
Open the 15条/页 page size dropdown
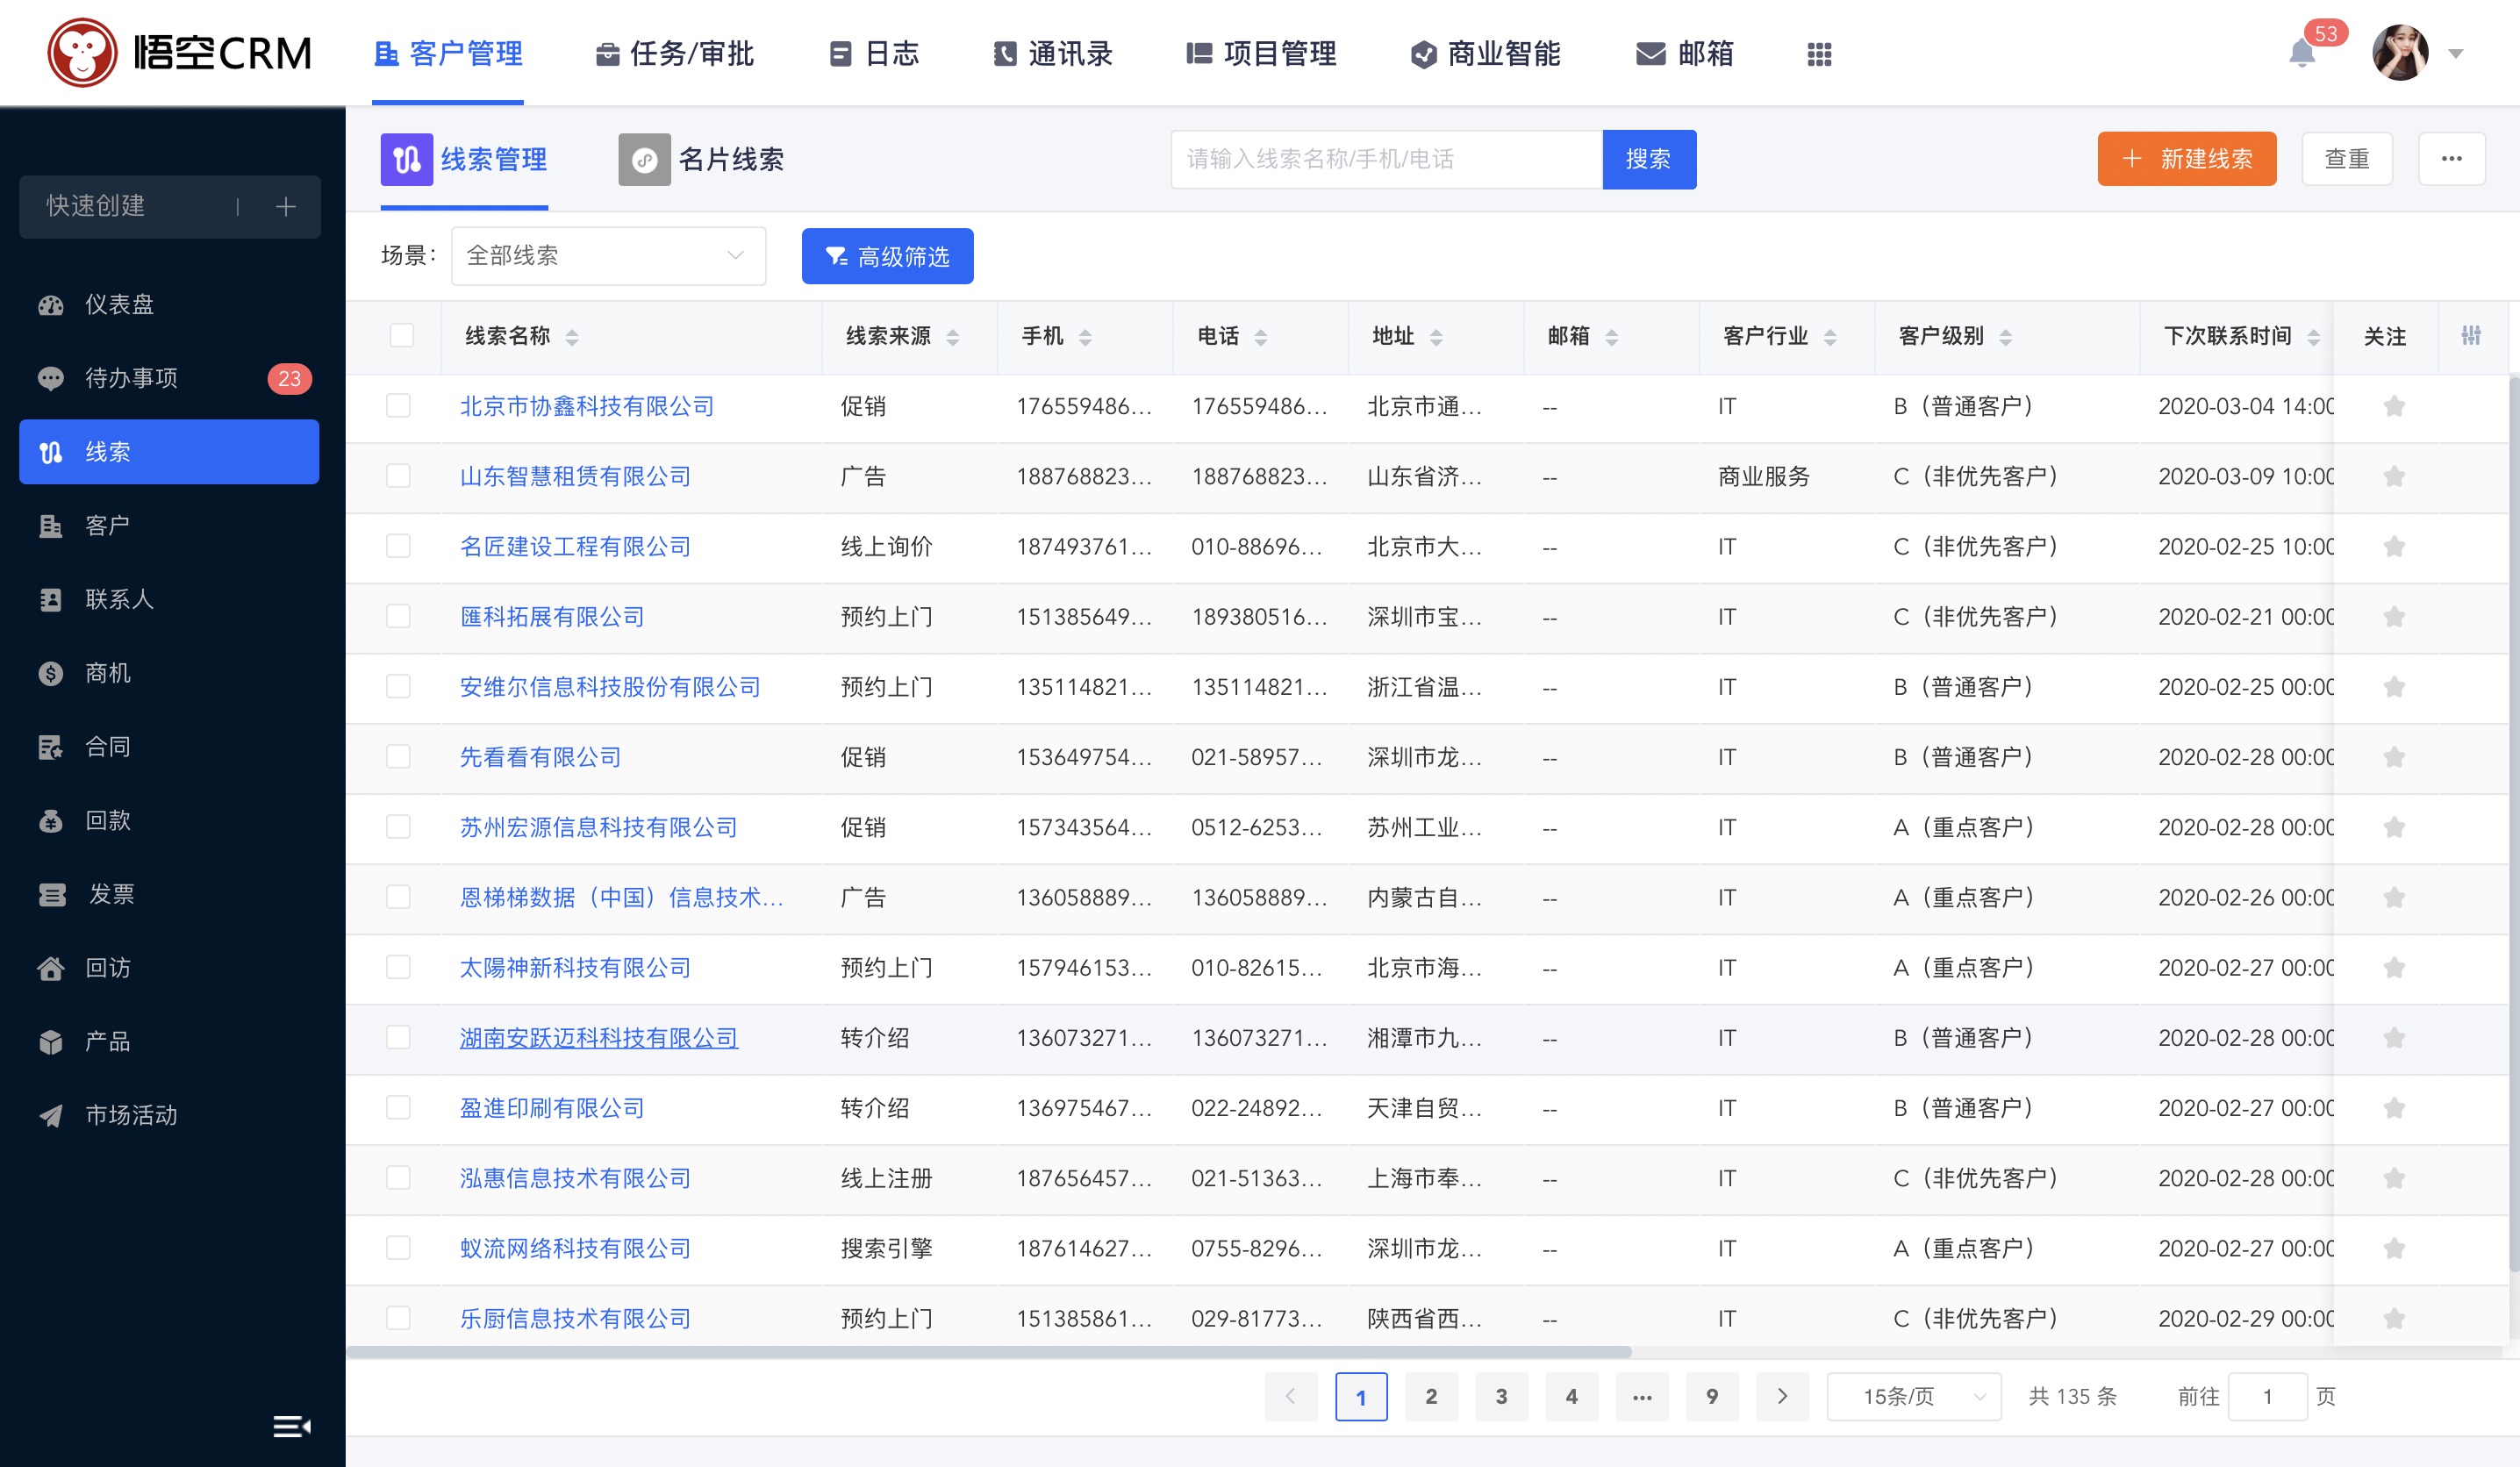click(x=1912, y=1396)
